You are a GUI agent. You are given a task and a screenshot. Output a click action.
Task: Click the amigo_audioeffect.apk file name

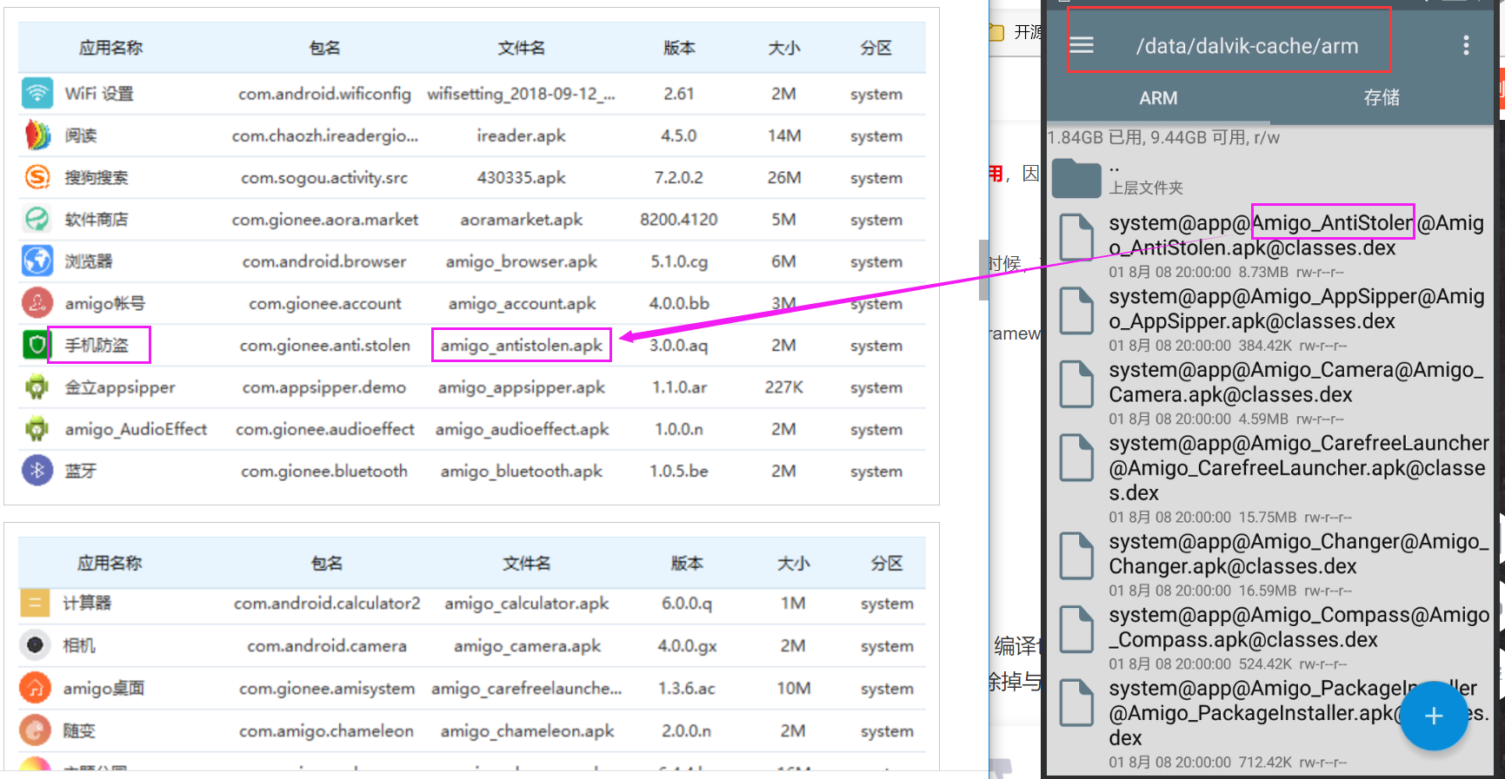pos(521,429)
